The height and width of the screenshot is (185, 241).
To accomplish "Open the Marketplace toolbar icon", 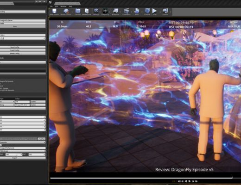I will tap(87, 12).
